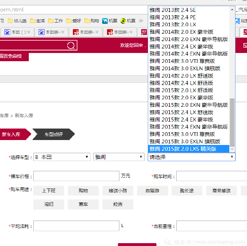Choose 雅阁 2014款 2.4 EX 豪华版 option
Screen dimensions: 247x246
tap(189, 46)
